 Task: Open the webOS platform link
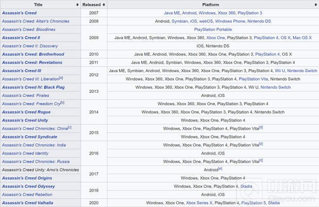[206, 21]
